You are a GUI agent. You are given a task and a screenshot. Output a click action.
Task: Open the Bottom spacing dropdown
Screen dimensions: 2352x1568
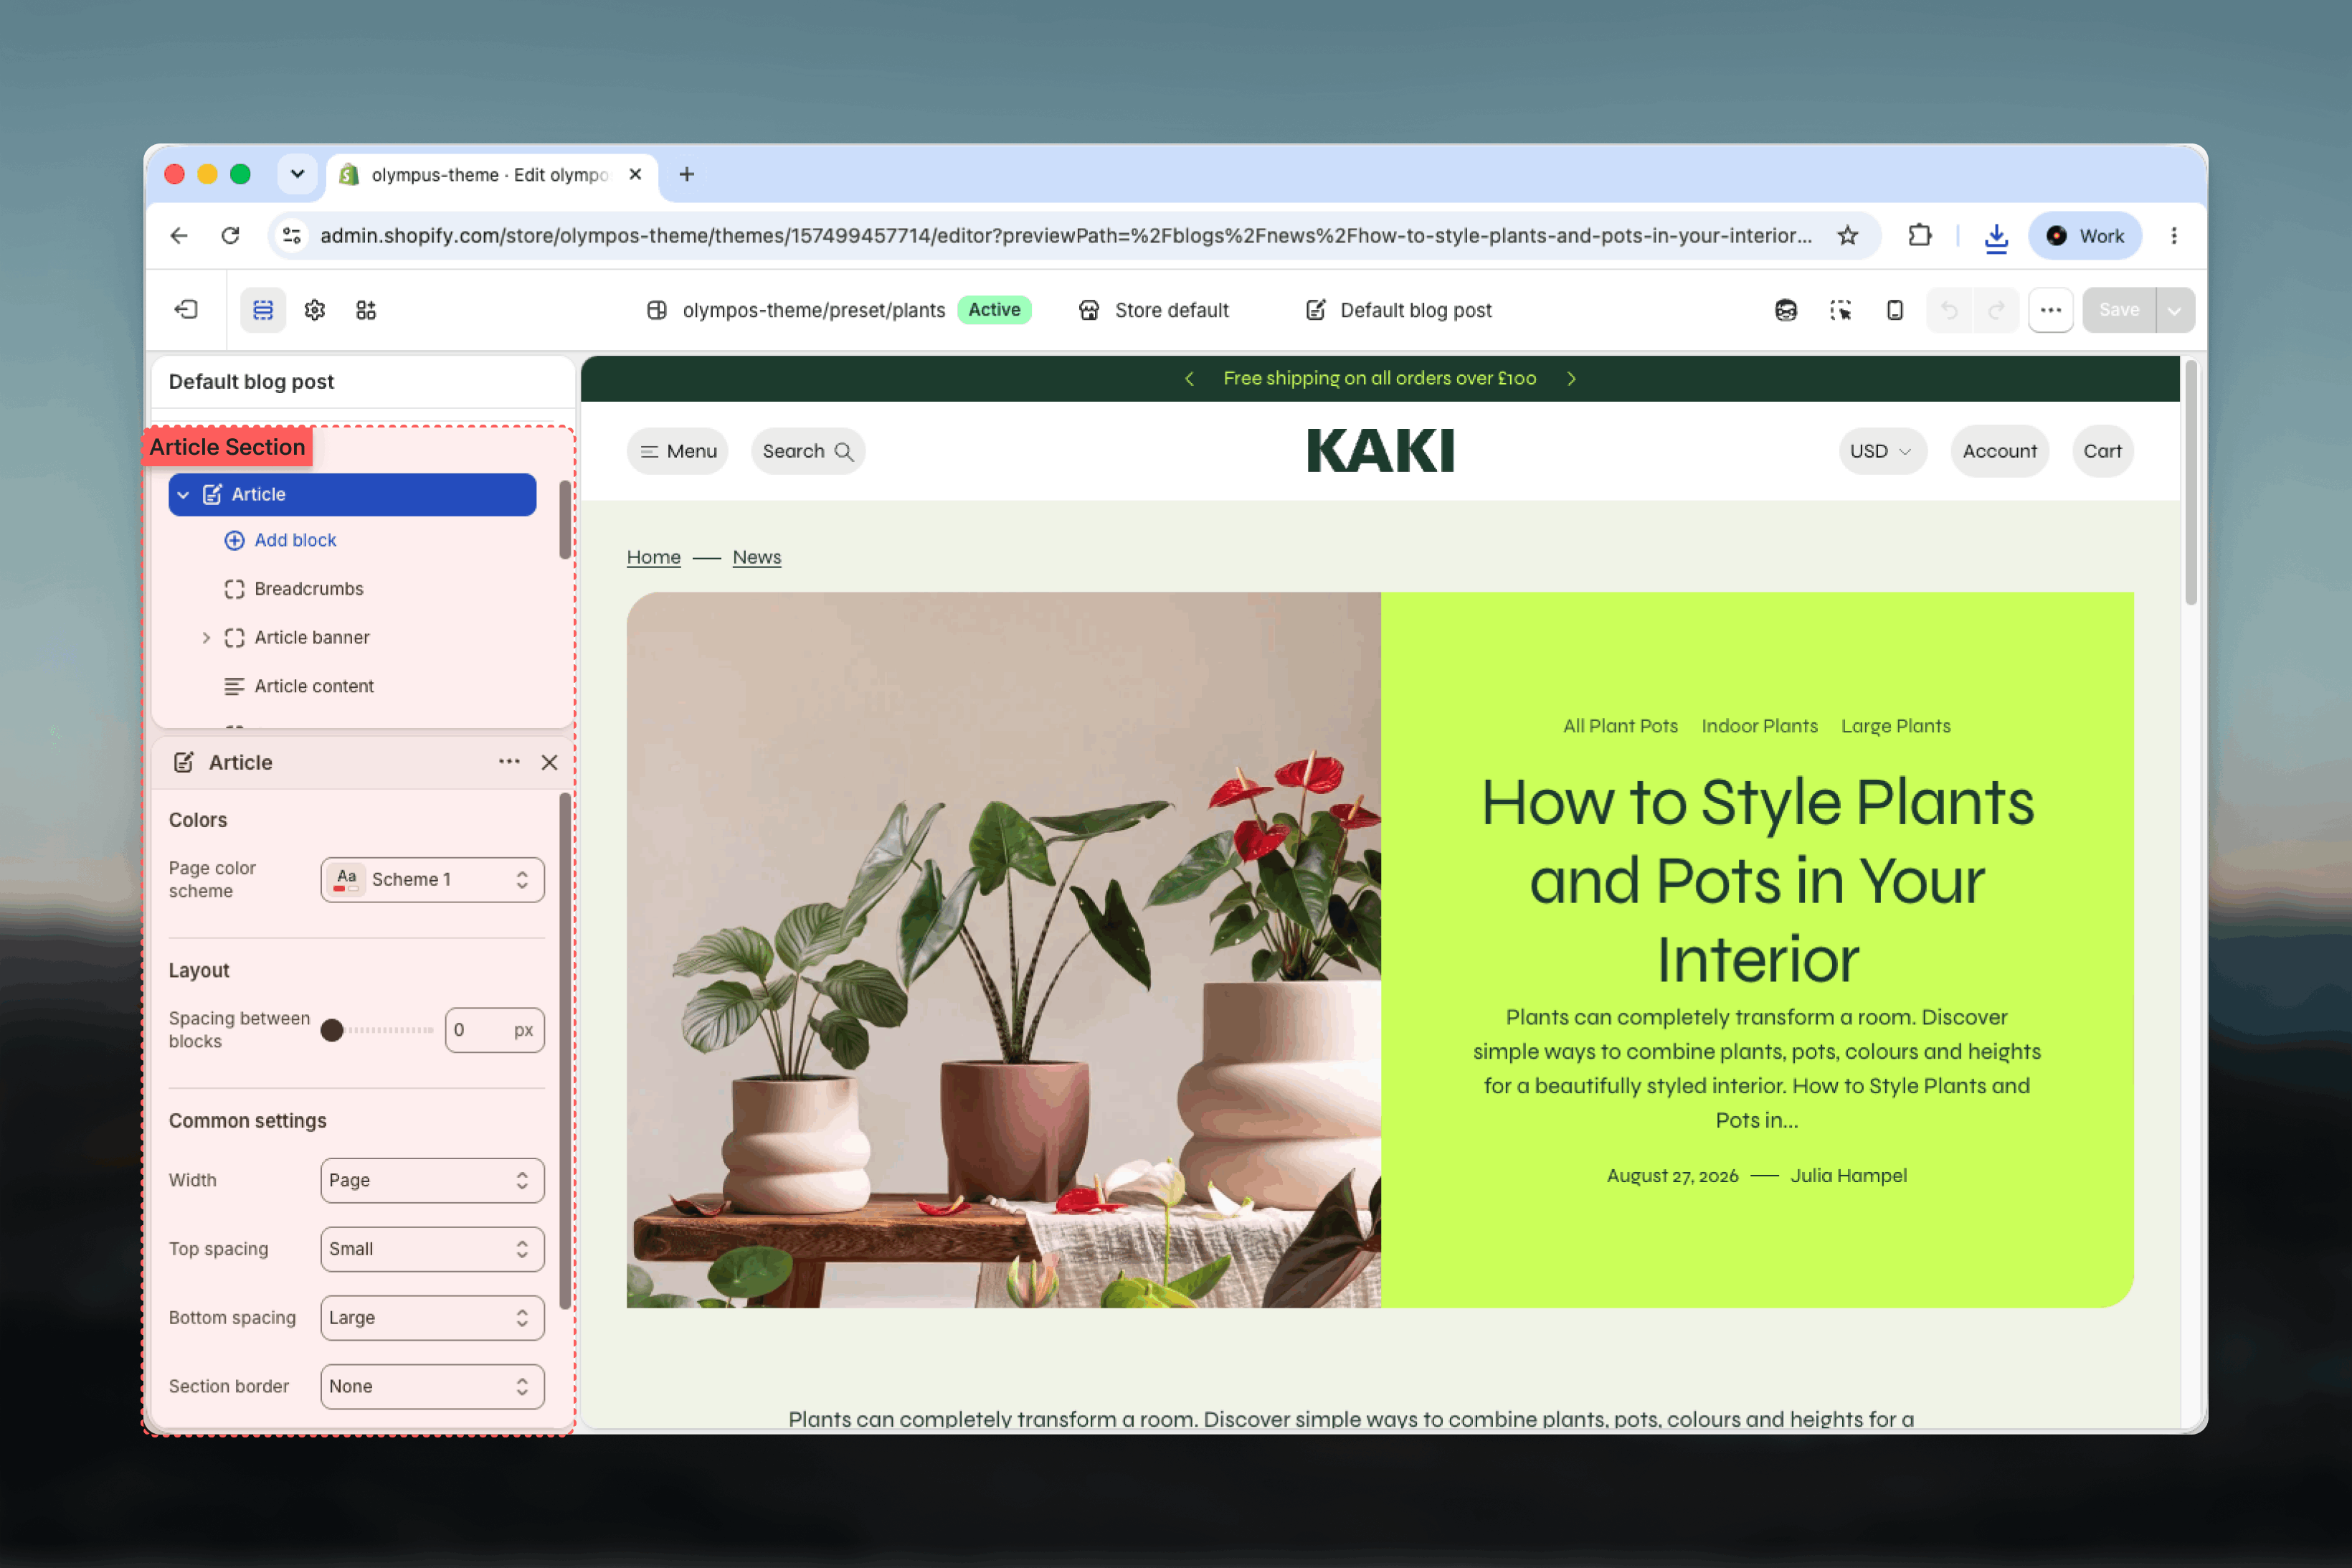tap(433, 1318)
